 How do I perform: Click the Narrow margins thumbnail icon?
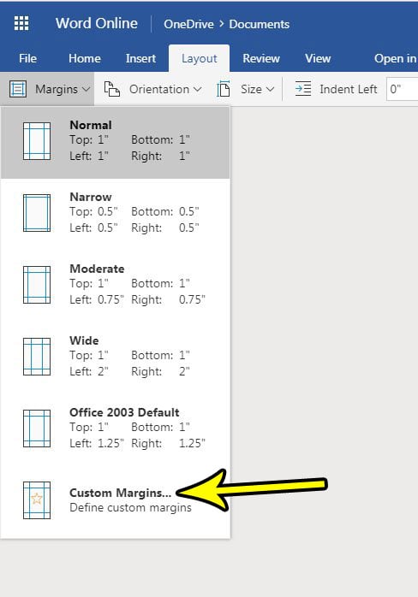tap(37, 213)
